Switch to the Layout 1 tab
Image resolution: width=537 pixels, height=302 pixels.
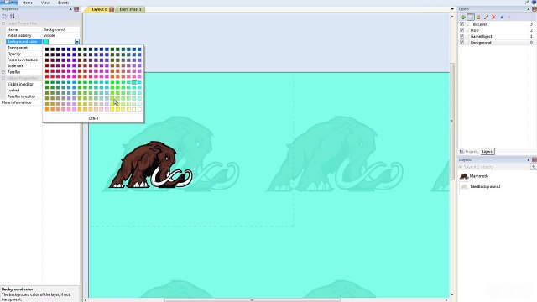tap(99, 9)
